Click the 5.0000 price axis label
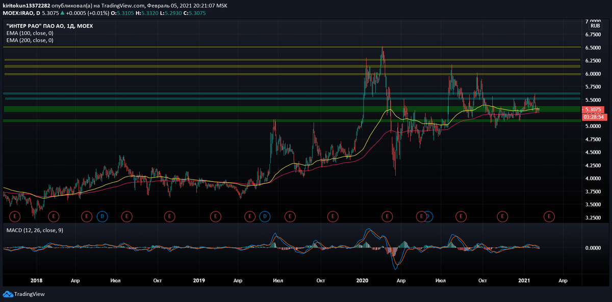Viewport: 612px width, 302px height. pos(593,126)
